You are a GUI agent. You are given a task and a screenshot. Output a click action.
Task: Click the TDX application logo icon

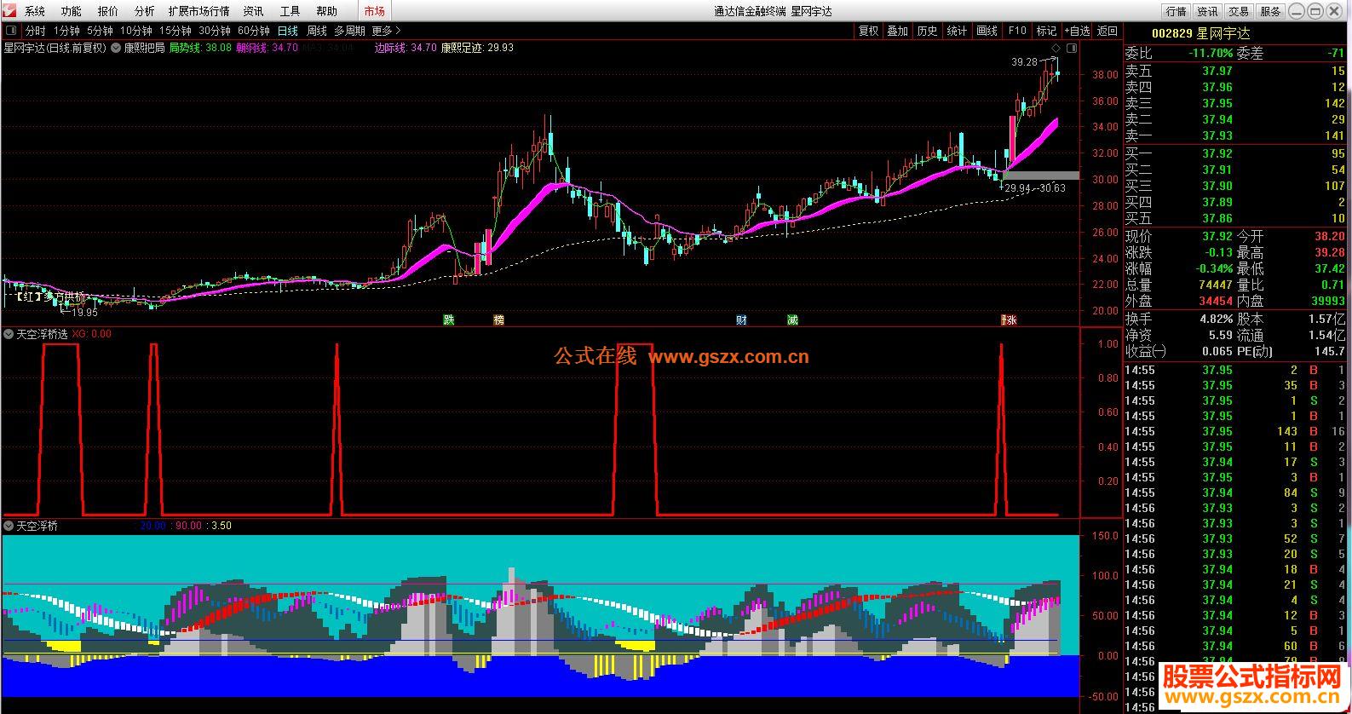[10, 11]
